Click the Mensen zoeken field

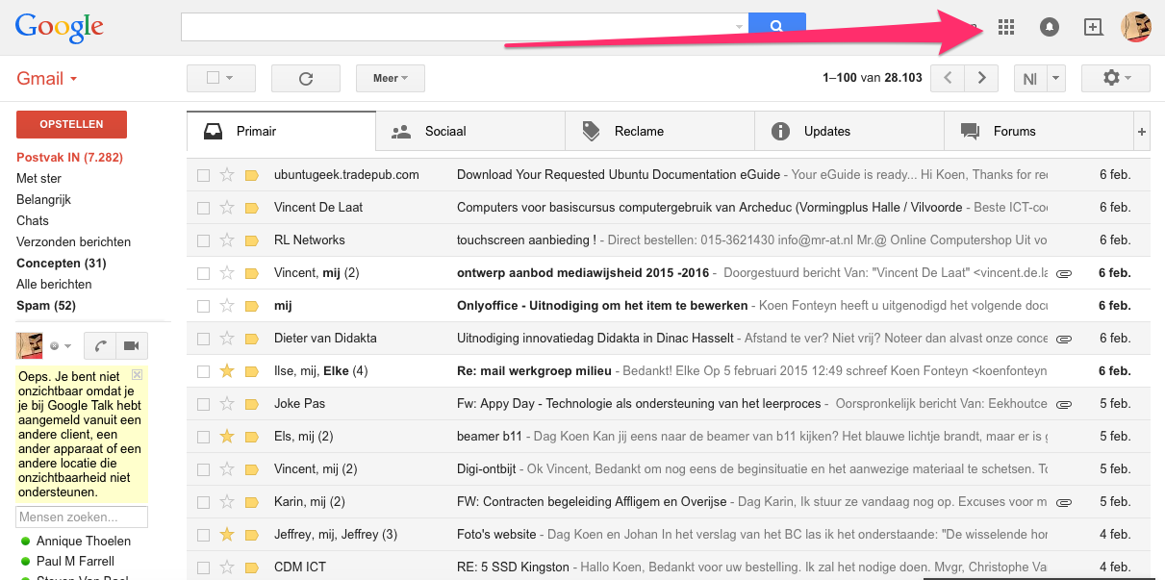tap(82, 517)
